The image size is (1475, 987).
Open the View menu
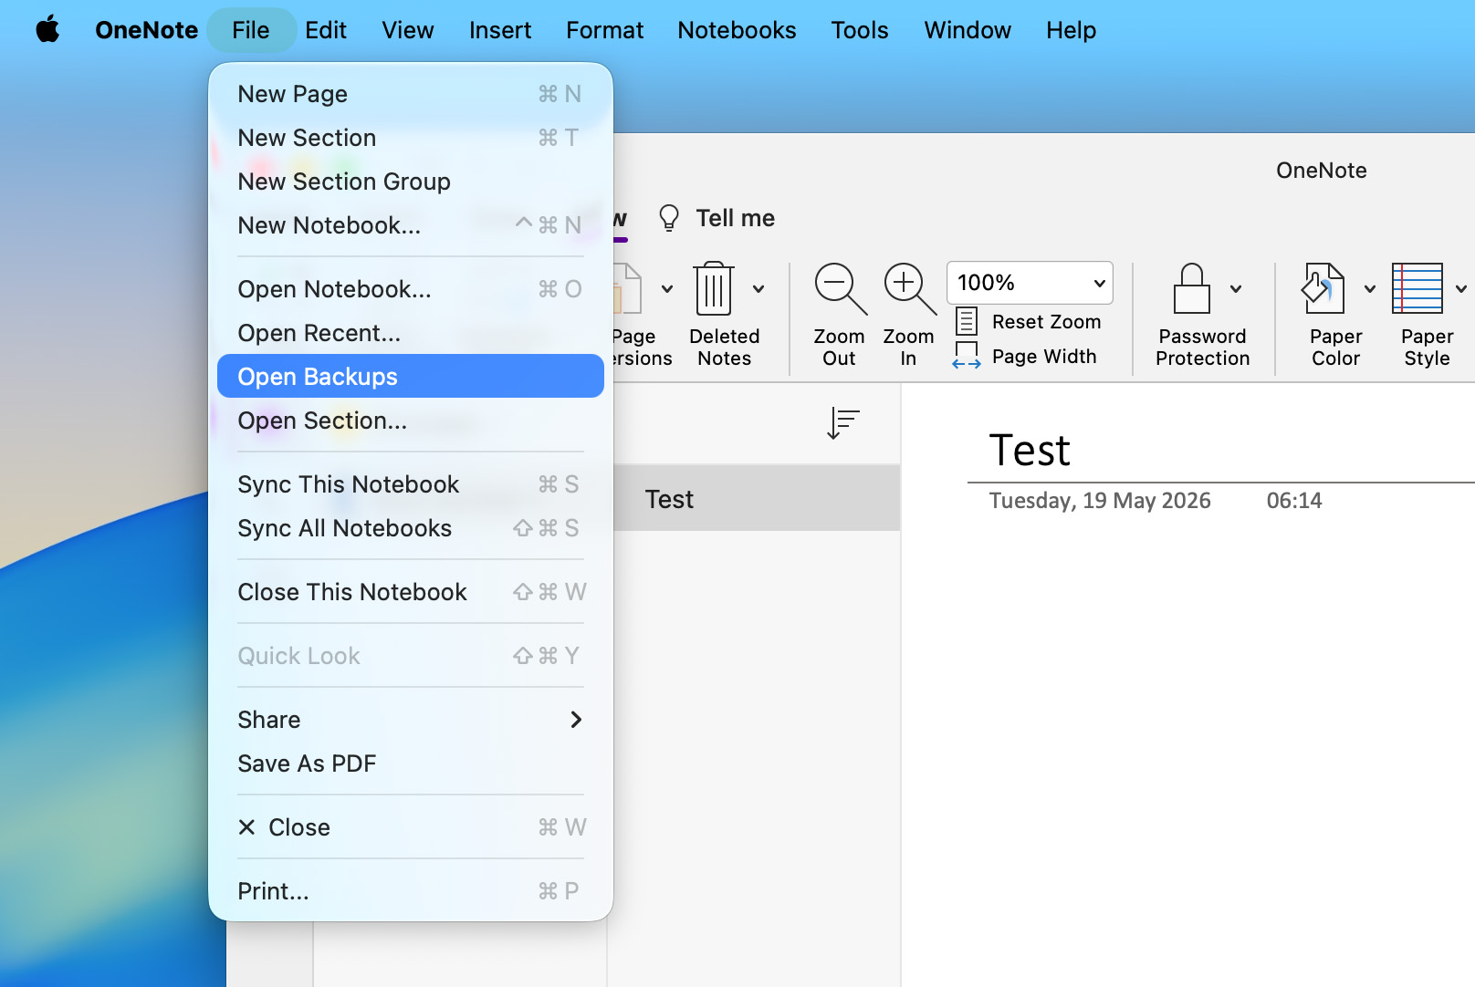408,30
